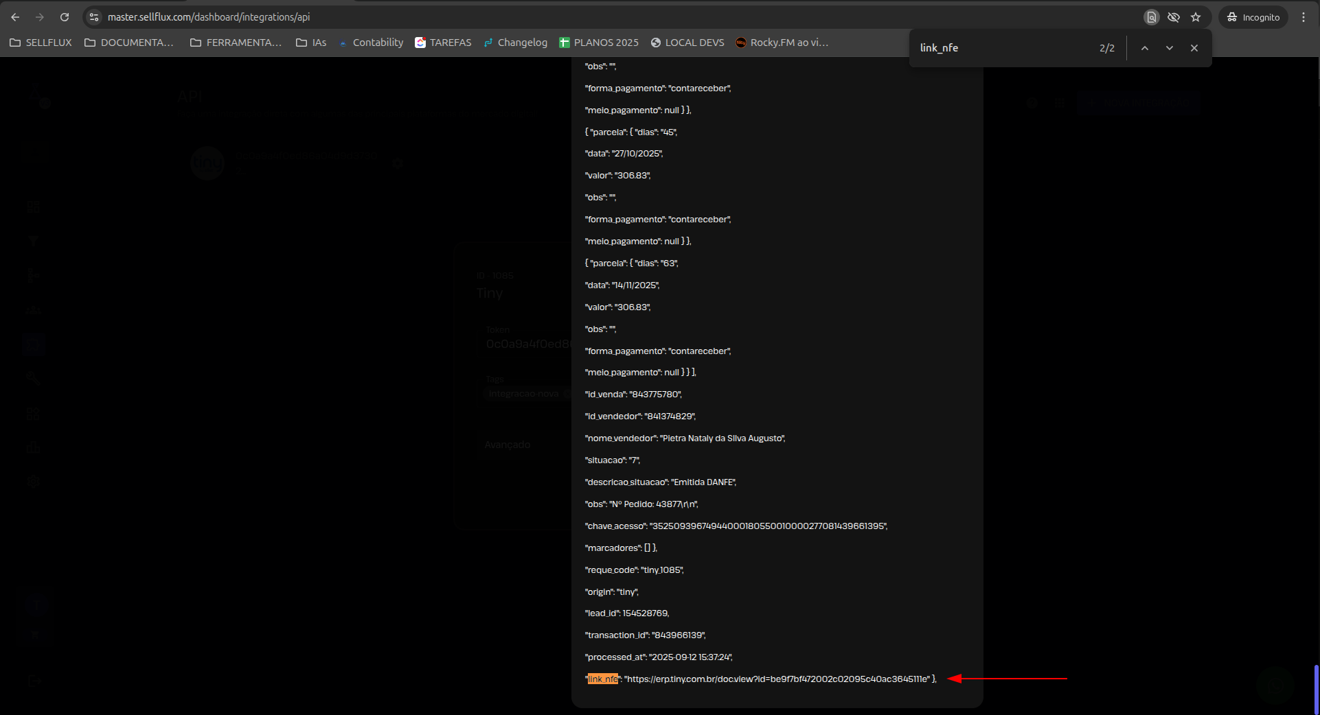Screen dimensions: 1320x715
Task: Click the "id_vendedor": "841374829" line
Action: (640, 417)
